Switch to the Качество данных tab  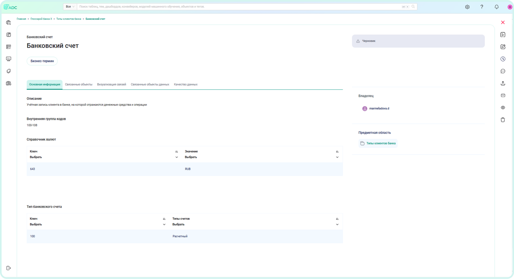pyautogui.click(x=186, y=85)
